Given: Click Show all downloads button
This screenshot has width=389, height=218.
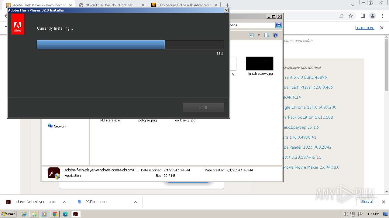Looking at the screenshot, I should (367, 202).
